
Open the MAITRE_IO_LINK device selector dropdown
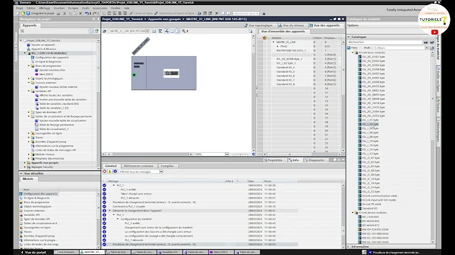coord(147,31)
